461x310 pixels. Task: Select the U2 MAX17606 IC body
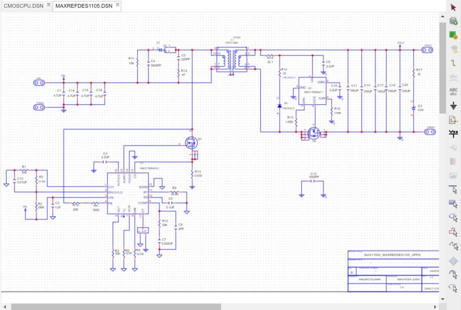[312, 91]
